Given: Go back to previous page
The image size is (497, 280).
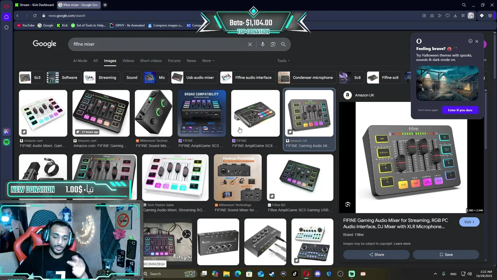Looking at the screenshot, I should [17, 16].
